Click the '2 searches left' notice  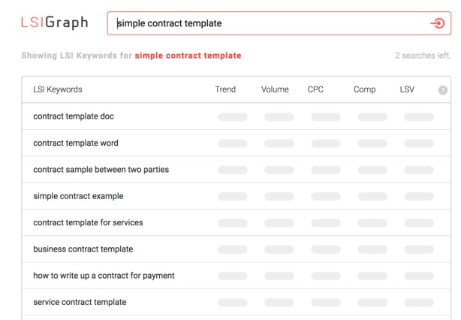(423, 56)
